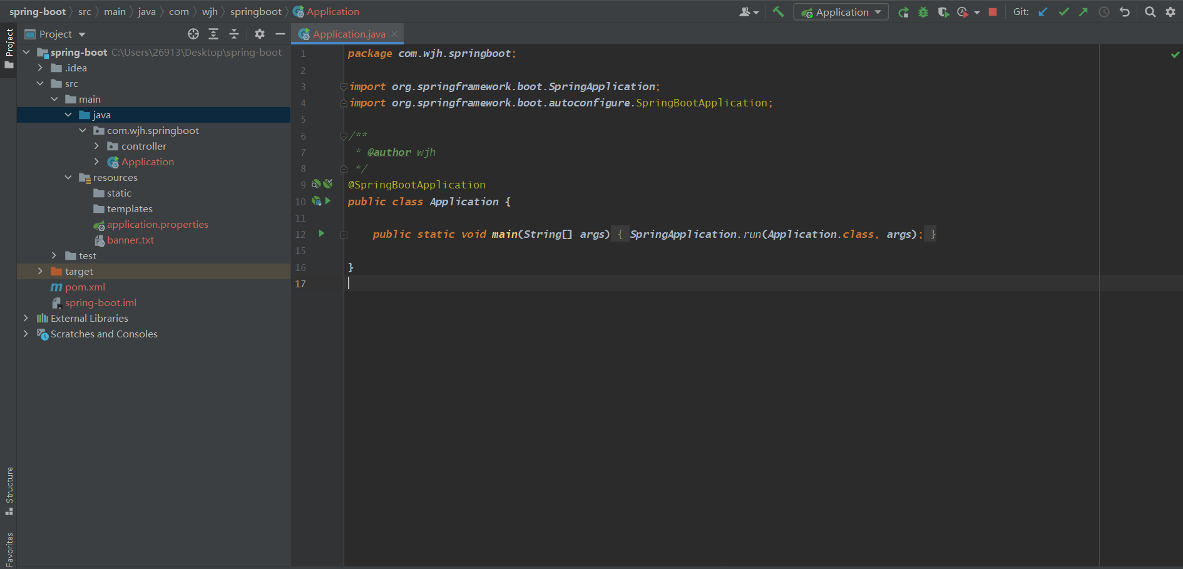Hide the Project panel with the minus icon
The image size is (1183, 569).
tap(280, 34)
